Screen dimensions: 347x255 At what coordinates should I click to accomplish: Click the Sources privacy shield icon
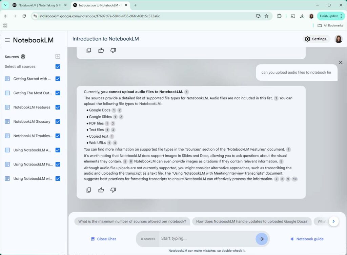[x=23, y=57]
